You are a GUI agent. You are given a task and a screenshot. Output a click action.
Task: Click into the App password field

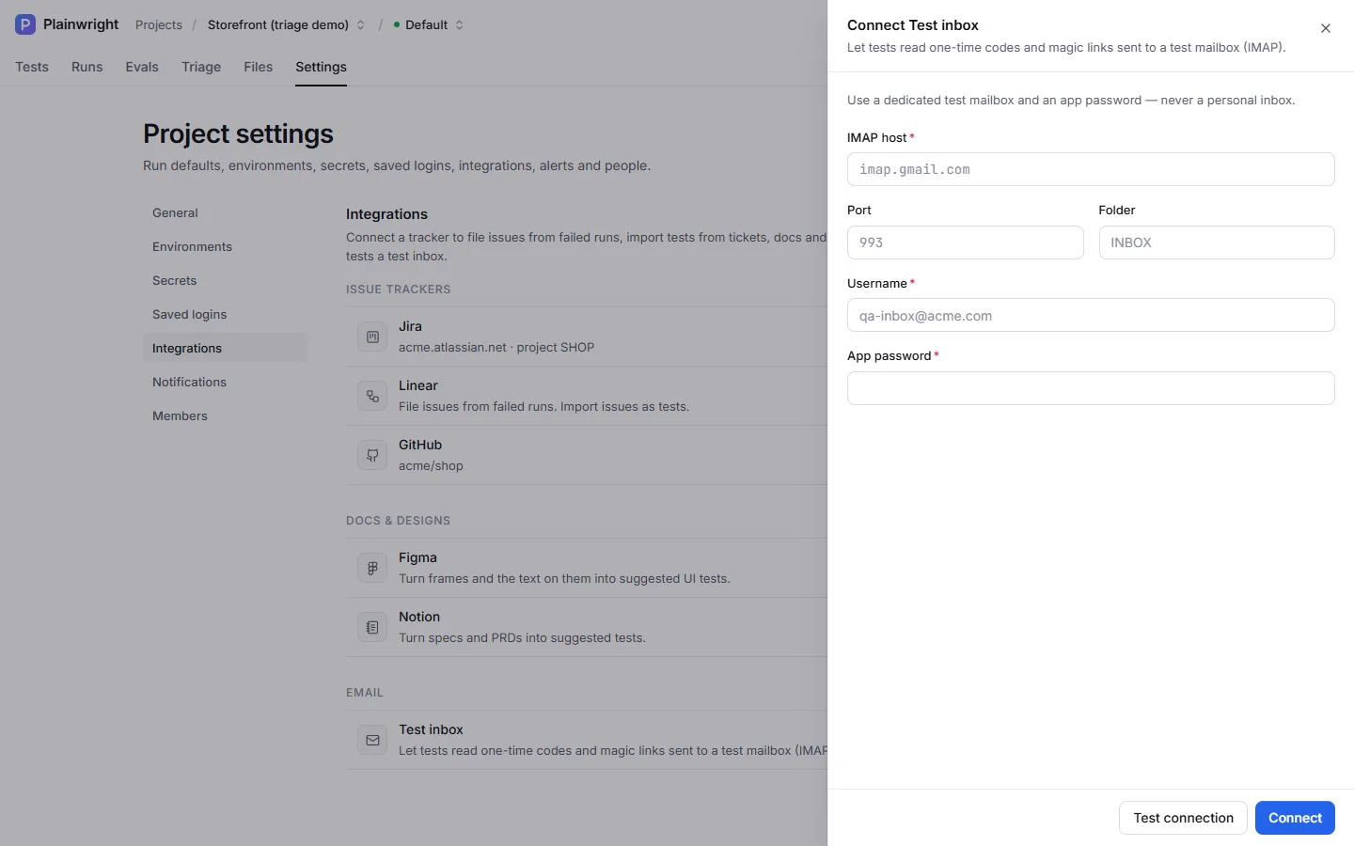pyautogui.click(x=1091, y=388)
